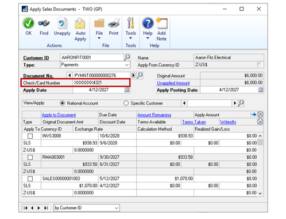Screen dimensions: 286x219
Task: Click the empty Specific Customer ID field
Action: click(210, 103)
